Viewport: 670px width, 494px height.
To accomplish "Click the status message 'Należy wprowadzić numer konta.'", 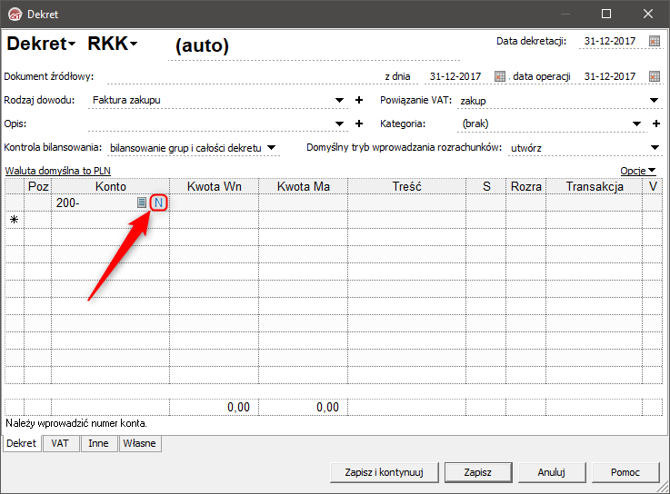I will [x=76, y=423].
